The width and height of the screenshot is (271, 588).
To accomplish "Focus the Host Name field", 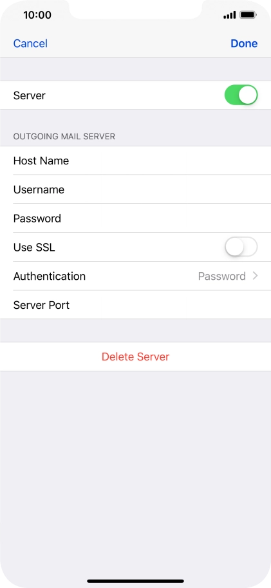I will point(135,161).
